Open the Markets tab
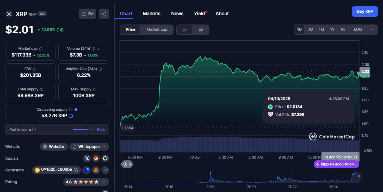 [x=152, y=14]
